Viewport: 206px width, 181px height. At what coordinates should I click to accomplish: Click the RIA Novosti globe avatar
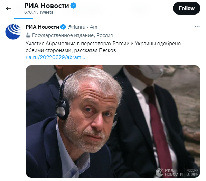pyautogui.click(x=13, y=32)
